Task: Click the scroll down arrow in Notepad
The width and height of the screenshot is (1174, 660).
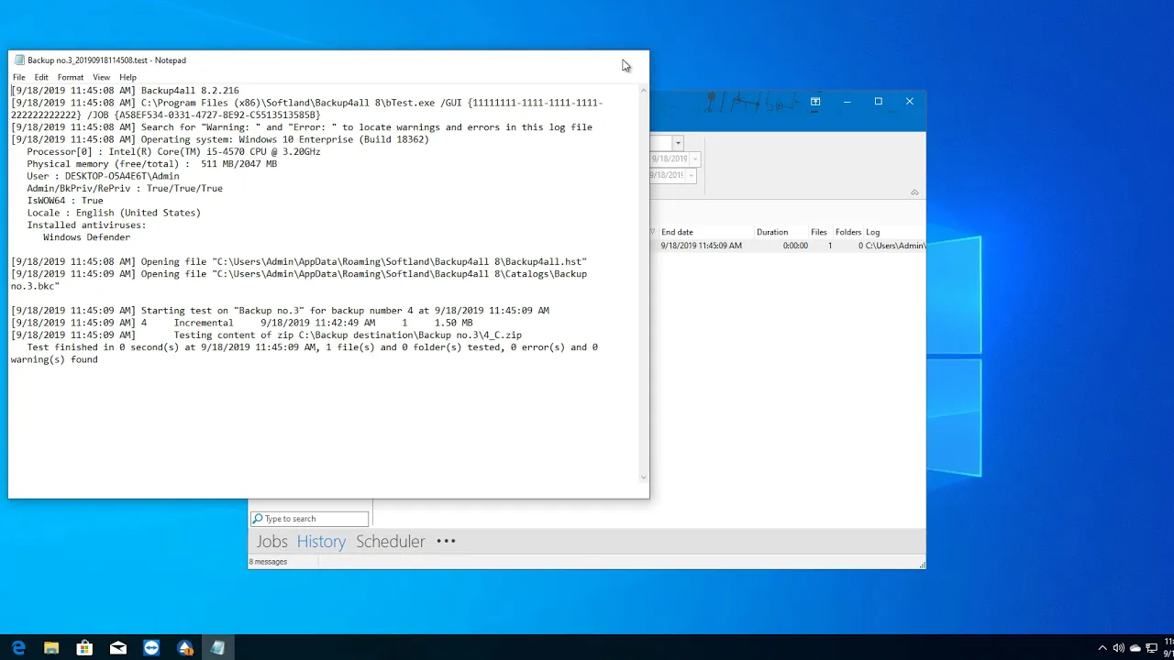Action: (x=643, y=478)
